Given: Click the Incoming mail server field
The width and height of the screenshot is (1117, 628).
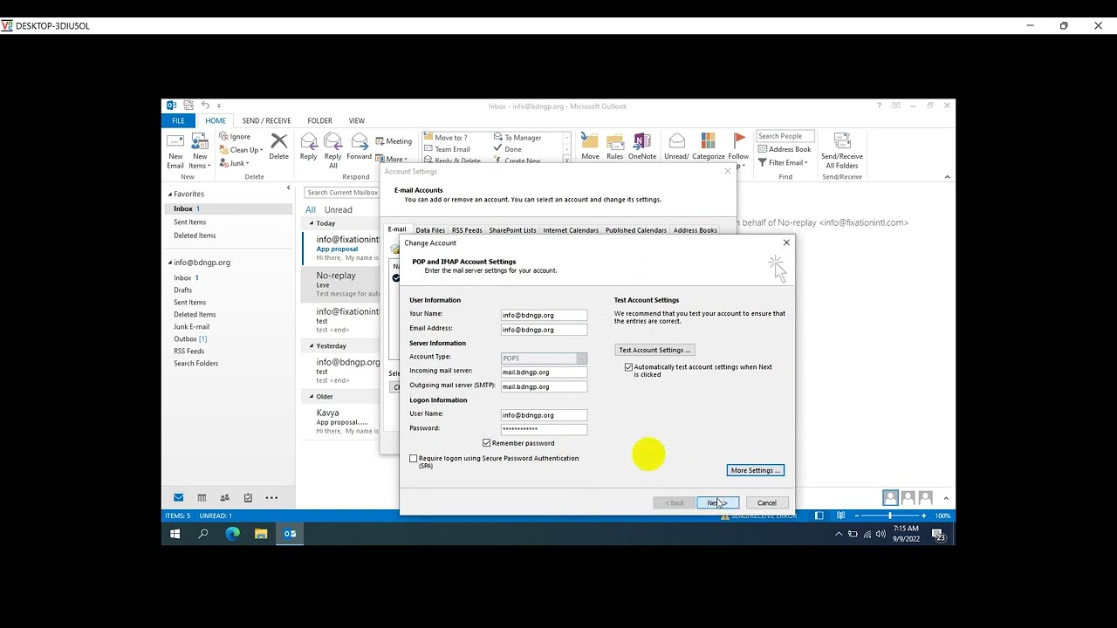Looking at the screenshot, I should point(544,372).
